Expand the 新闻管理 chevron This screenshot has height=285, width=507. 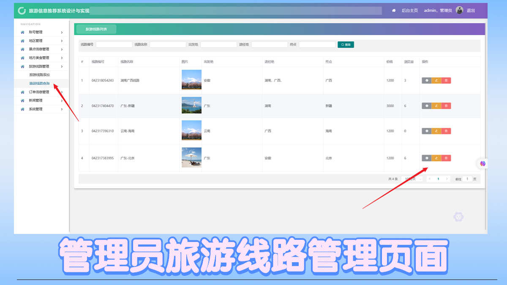[62, 100]
